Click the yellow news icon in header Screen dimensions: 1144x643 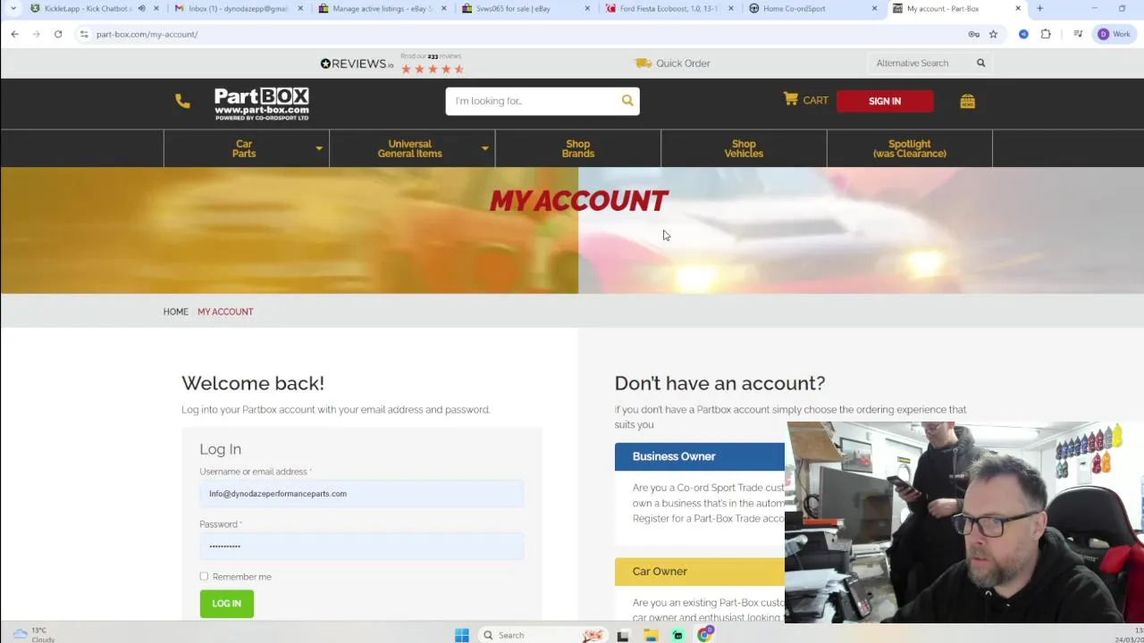tap(967, 101)
